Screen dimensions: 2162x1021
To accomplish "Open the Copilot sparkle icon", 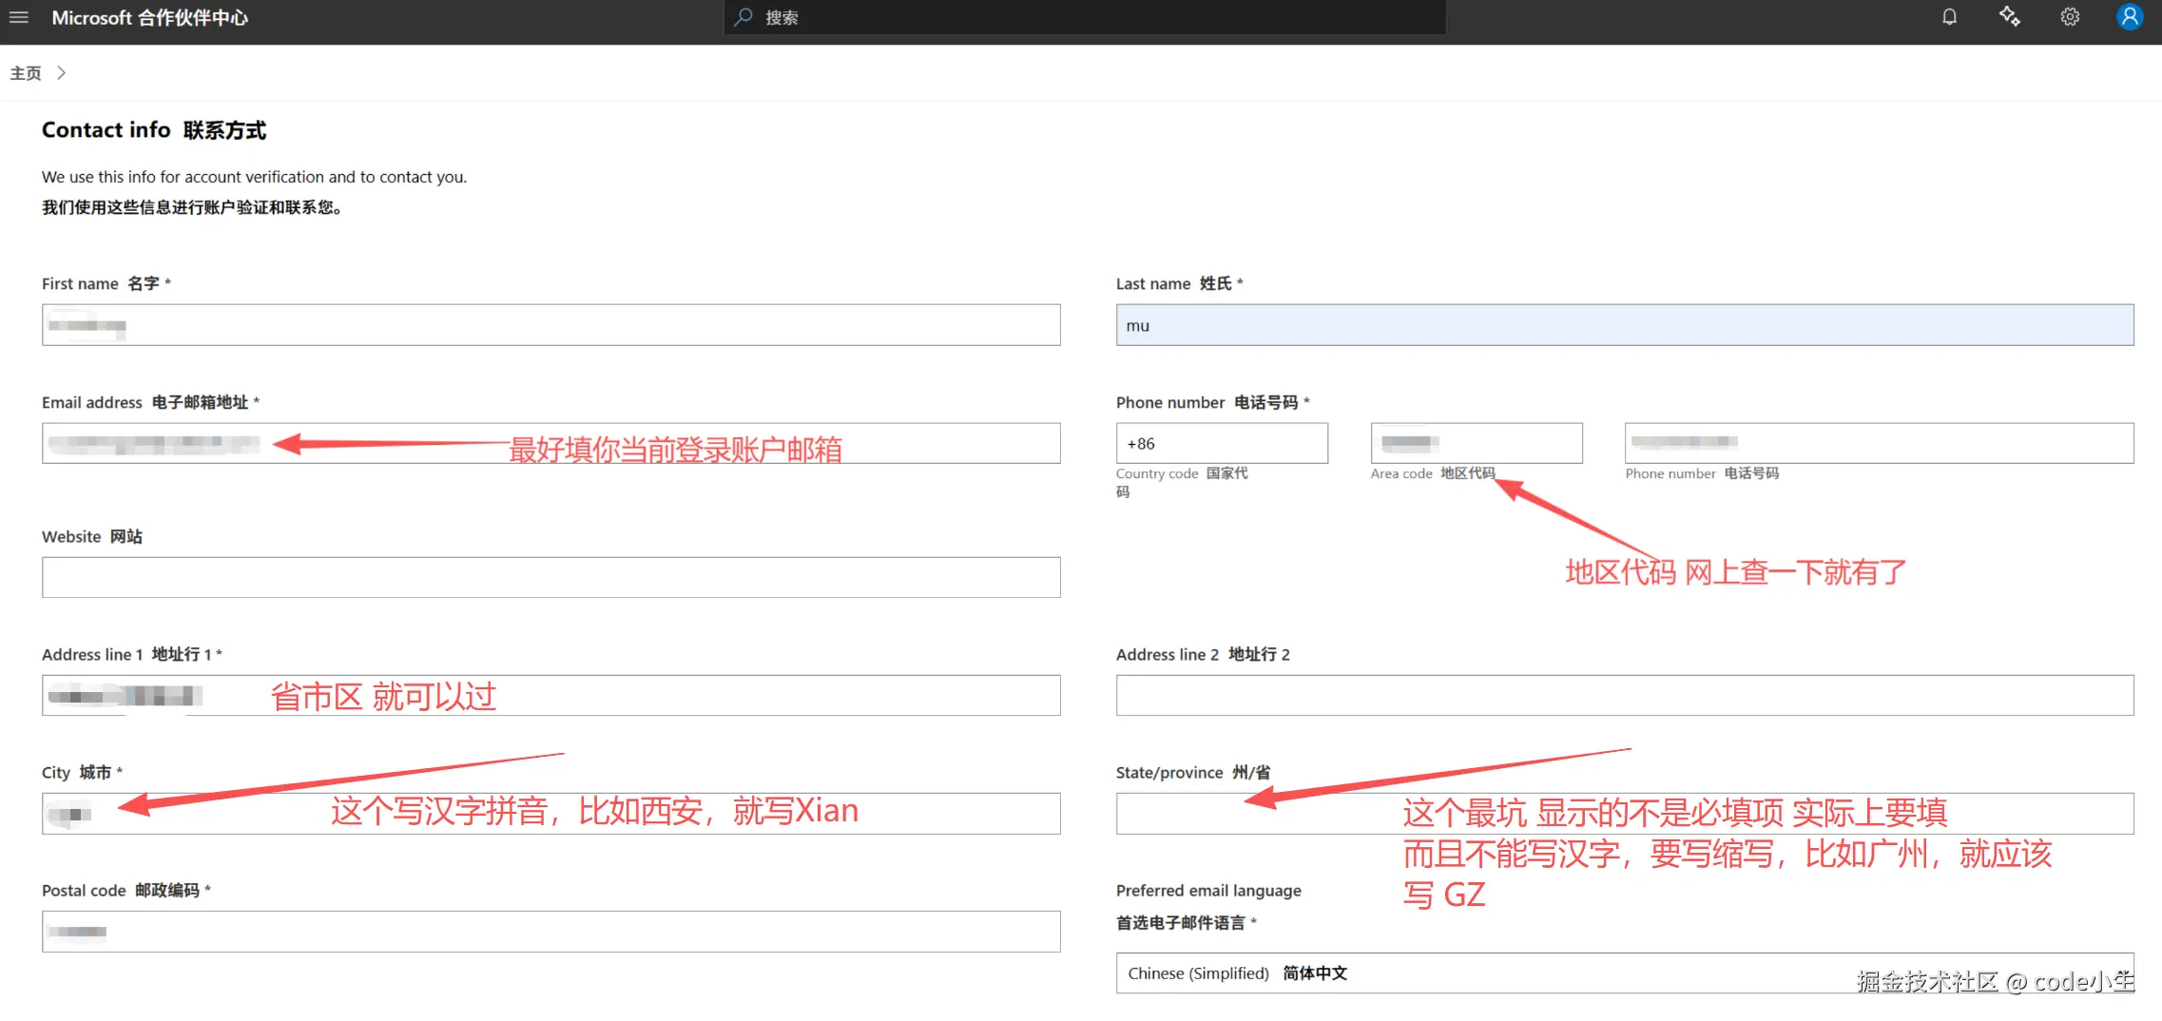I will click(2009, 17).
